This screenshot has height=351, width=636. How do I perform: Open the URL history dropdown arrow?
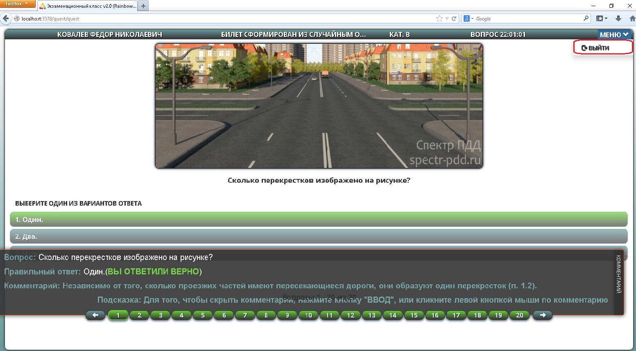[x=447, y=18]
